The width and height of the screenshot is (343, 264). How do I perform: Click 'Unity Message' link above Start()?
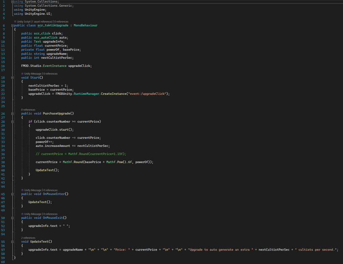tap(32, 74)
